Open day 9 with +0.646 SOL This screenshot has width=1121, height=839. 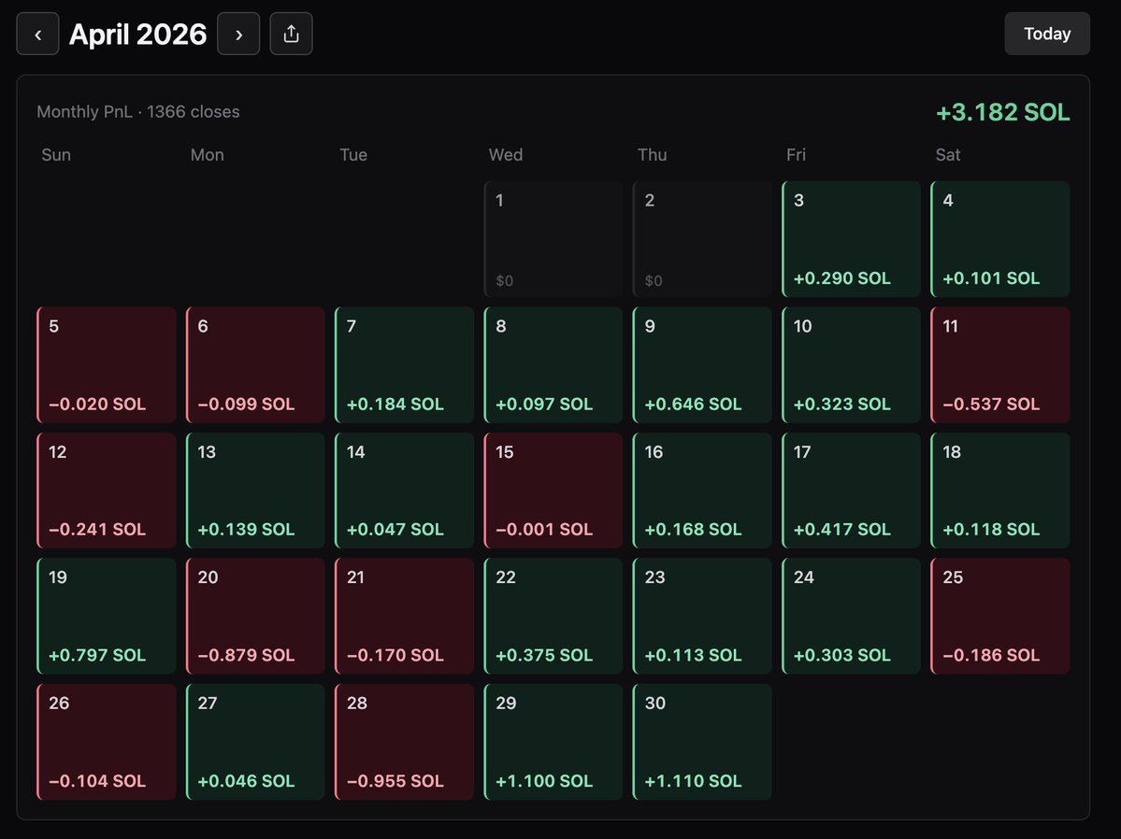tap(702, 364)
